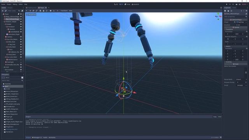
Task: Click the lock selected node icon
Action: (43, 10)
